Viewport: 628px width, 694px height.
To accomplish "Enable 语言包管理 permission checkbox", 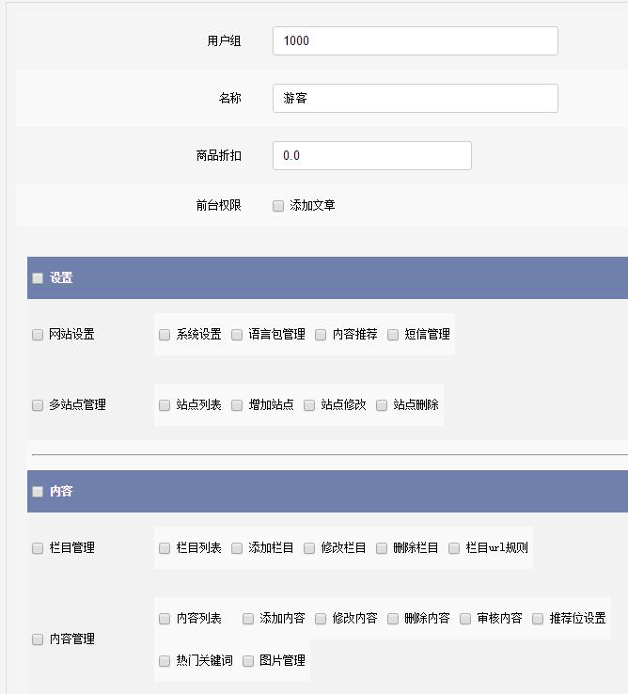I will pos(237,335).
